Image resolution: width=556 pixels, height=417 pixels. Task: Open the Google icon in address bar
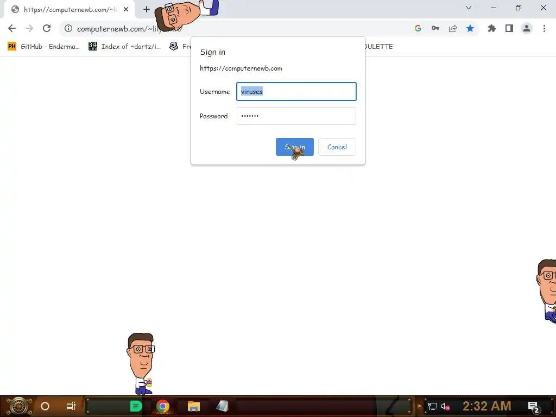point(418,28)
